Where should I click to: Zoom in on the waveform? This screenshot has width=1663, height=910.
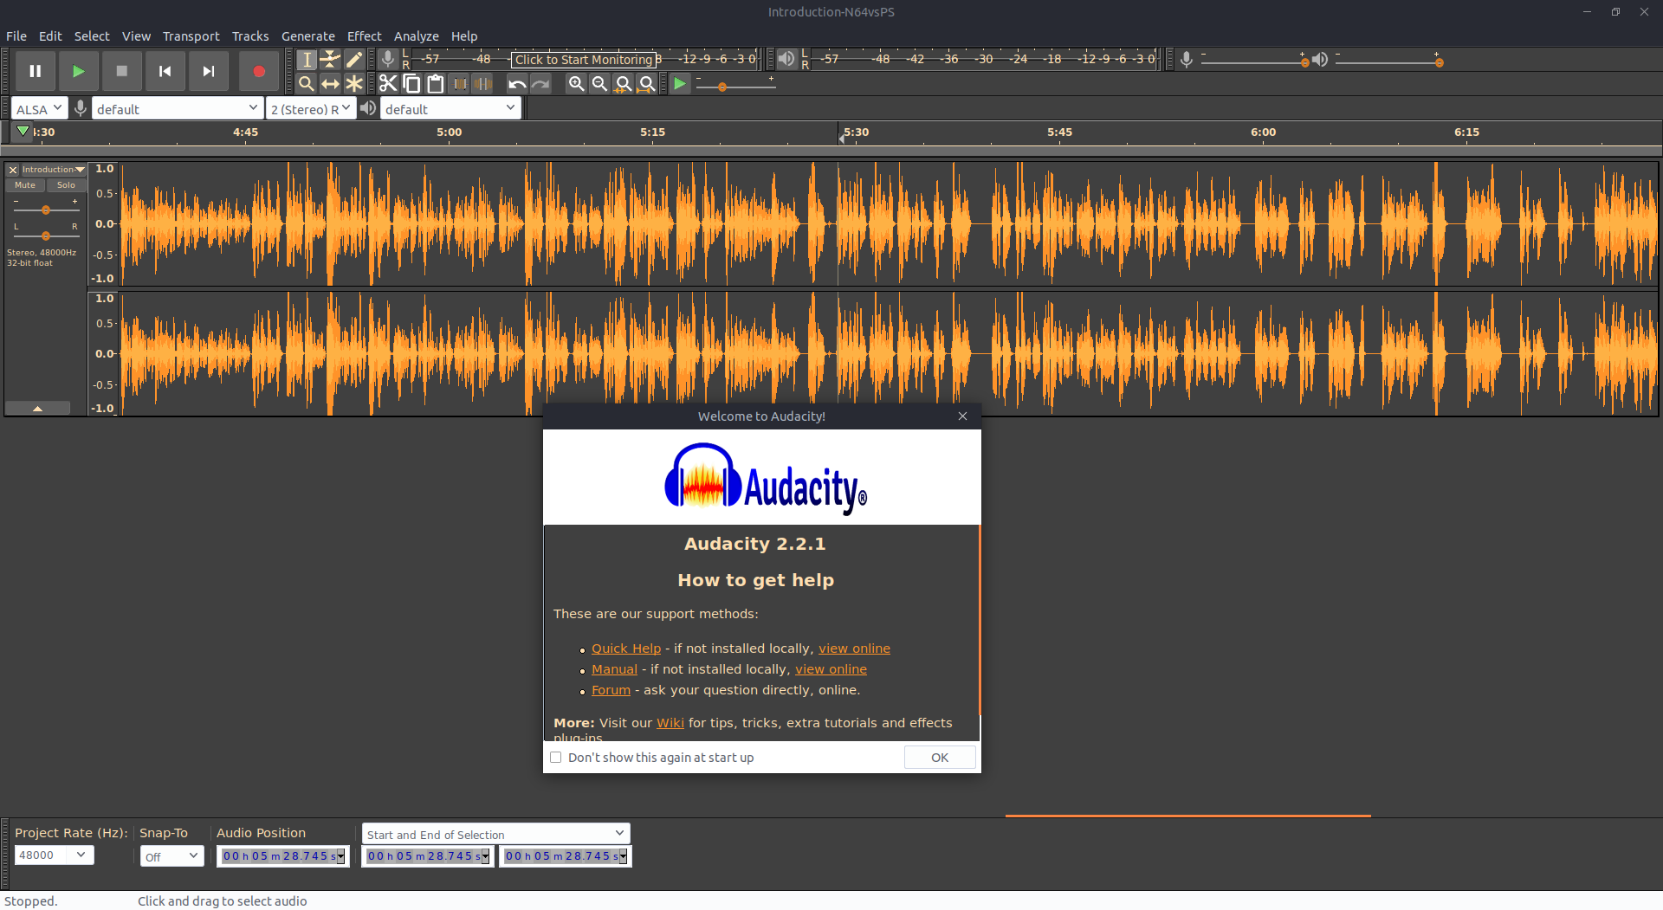coord(576,84)
